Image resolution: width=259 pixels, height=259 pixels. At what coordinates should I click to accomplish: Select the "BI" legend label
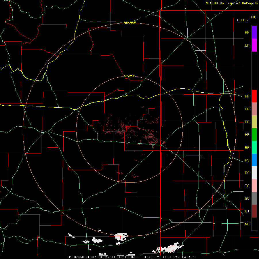(247, 211)
